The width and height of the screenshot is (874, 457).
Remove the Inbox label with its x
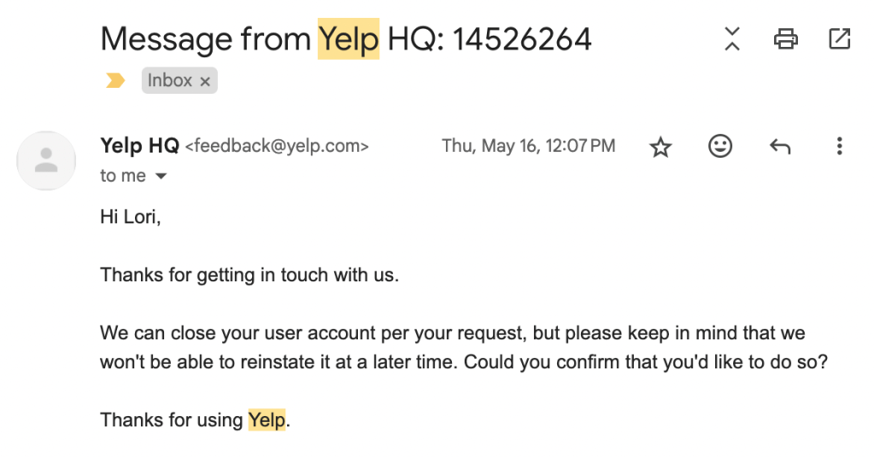205,81
